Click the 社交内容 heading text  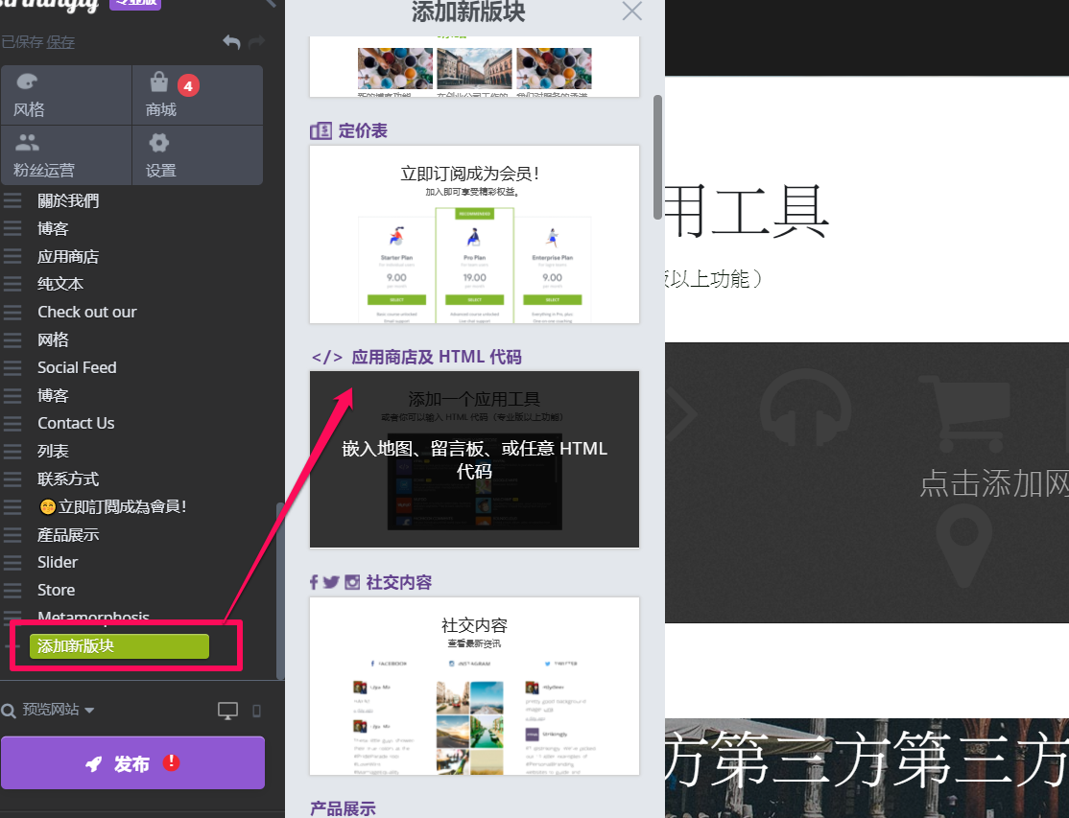click(x=399, y=582)
